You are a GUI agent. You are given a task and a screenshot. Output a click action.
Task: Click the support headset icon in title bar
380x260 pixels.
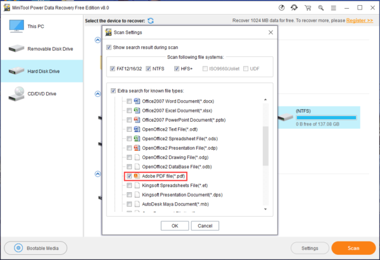pyautogui.click(x=294, y=8)
